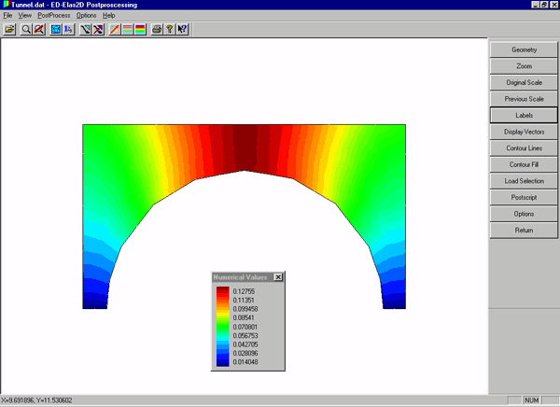Open the View menu
The width and height of the screenshot is (560, 407).
[25, 15]
